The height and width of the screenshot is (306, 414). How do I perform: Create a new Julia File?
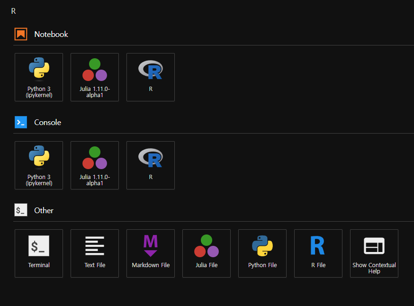pyautogui.click(x=207, y=253)
